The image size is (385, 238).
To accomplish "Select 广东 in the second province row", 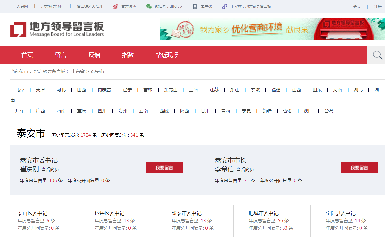I will [x=20, y=111].
